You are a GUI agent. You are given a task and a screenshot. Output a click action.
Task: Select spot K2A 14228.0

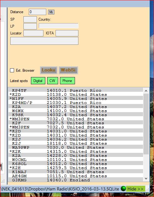76,156
